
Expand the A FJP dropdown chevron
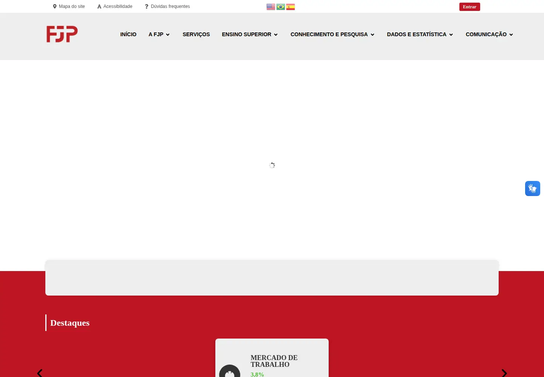(168, 35)
